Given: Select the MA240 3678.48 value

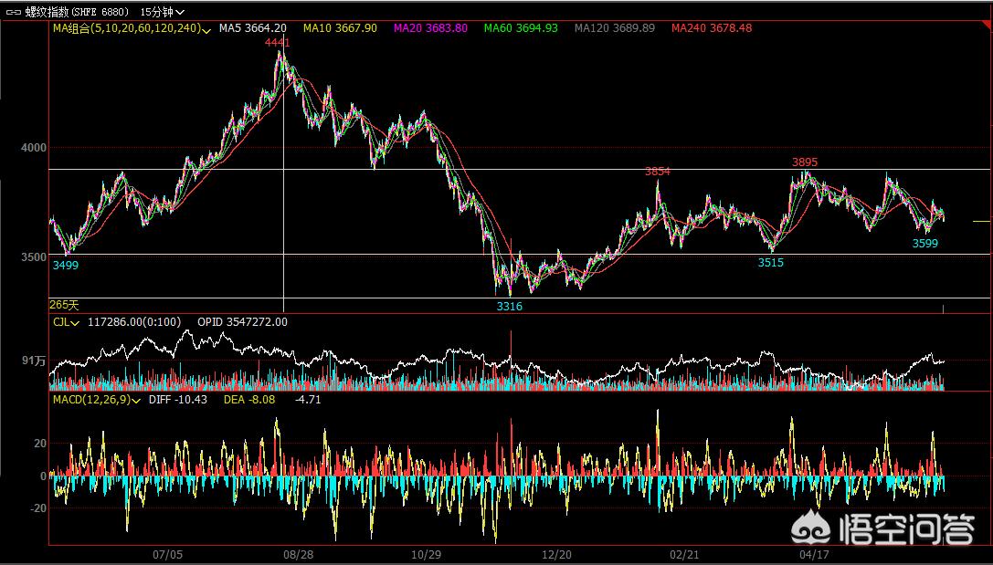Looking at the screenshot, I should coord(712,28).
